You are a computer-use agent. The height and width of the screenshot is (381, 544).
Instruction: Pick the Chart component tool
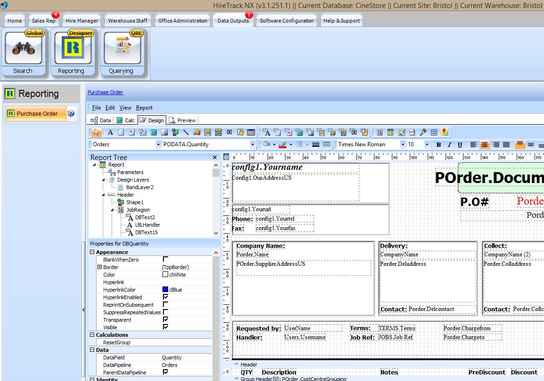[197, 133]
